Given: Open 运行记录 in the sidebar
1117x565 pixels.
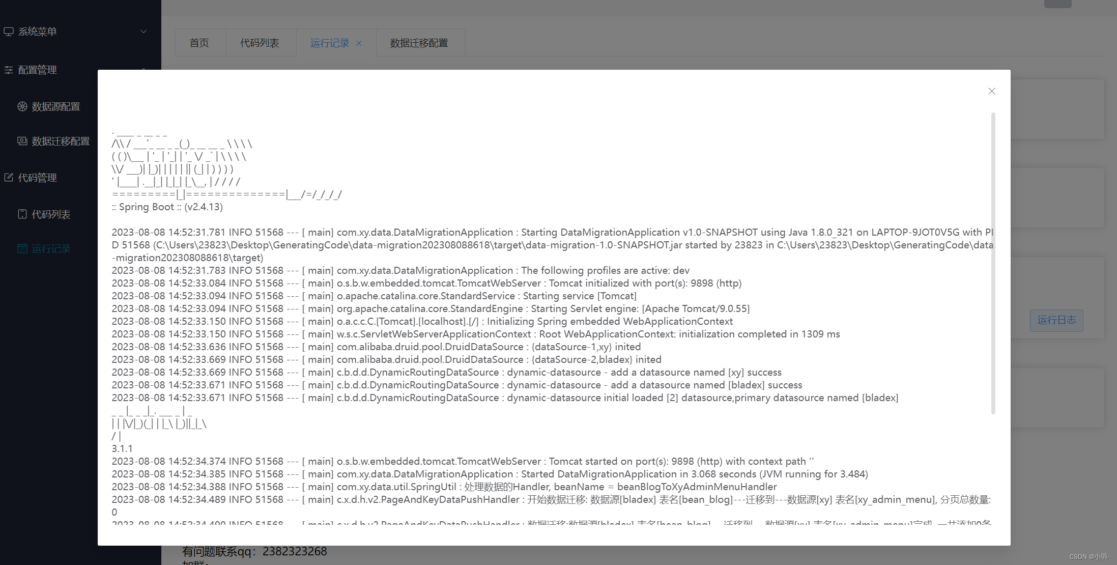Looking at the screenshot, I should pyautogui.click(x=51, y=249).
